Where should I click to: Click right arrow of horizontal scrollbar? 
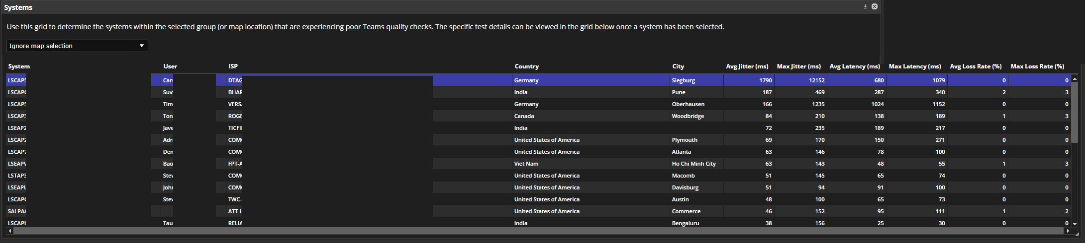coord(1067,231)
